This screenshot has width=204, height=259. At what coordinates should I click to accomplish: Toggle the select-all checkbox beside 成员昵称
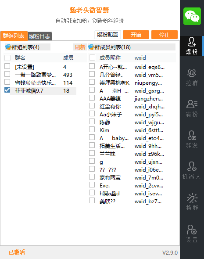(92, 58)
